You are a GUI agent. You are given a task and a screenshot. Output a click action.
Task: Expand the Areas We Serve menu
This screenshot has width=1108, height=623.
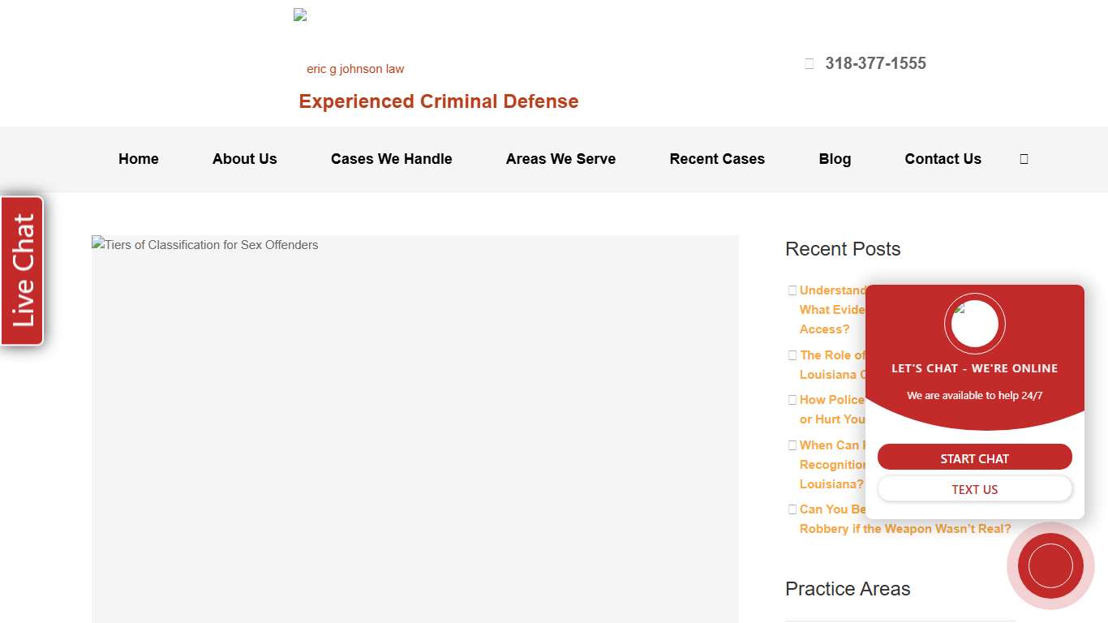[560, 158]
